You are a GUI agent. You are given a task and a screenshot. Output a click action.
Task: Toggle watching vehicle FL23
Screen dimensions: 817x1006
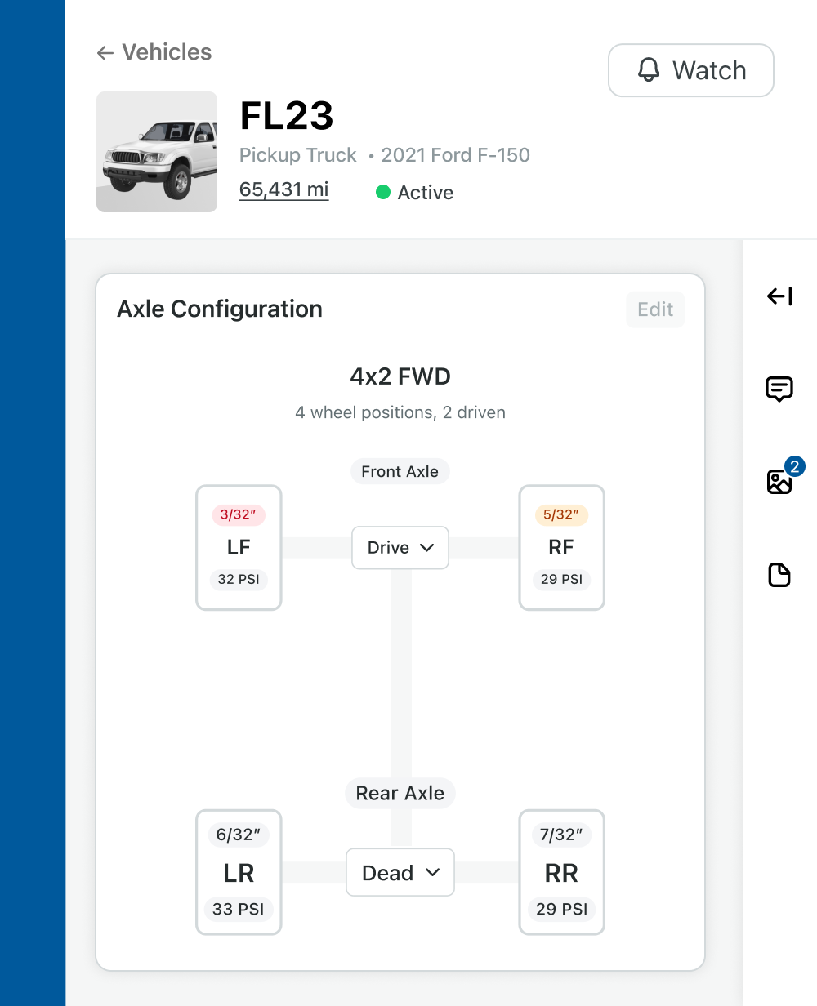[690, 70]
